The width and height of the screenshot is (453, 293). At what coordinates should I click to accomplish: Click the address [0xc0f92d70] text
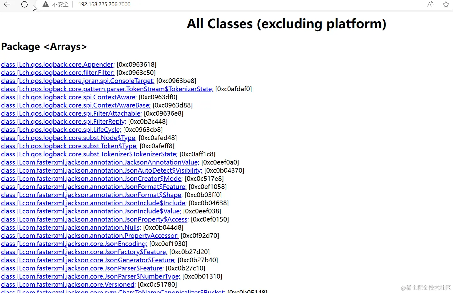pyautogui.click(x=200, y=236)
